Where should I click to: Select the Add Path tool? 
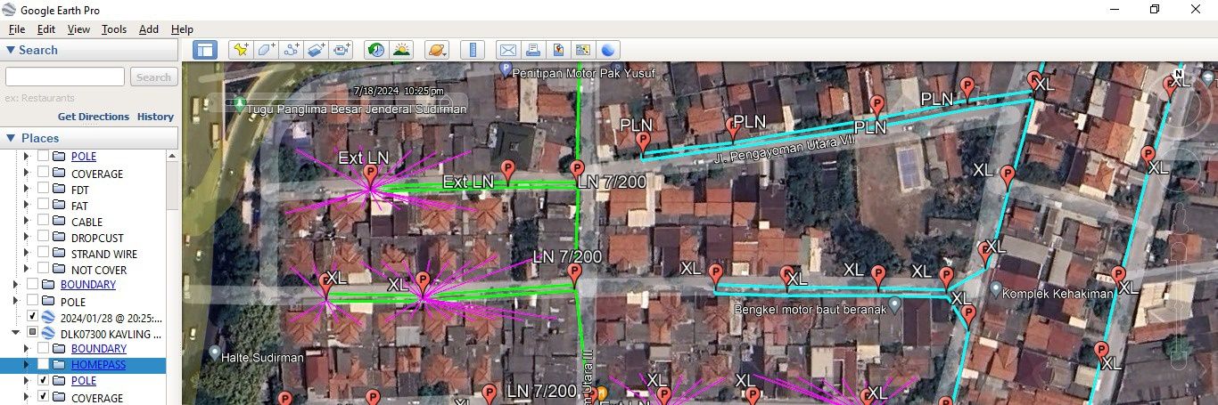coord(292,50)
